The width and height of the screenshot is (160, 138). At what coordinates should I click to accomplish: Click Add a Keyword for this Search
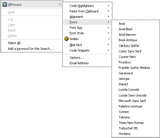click(x=32, y=49)
